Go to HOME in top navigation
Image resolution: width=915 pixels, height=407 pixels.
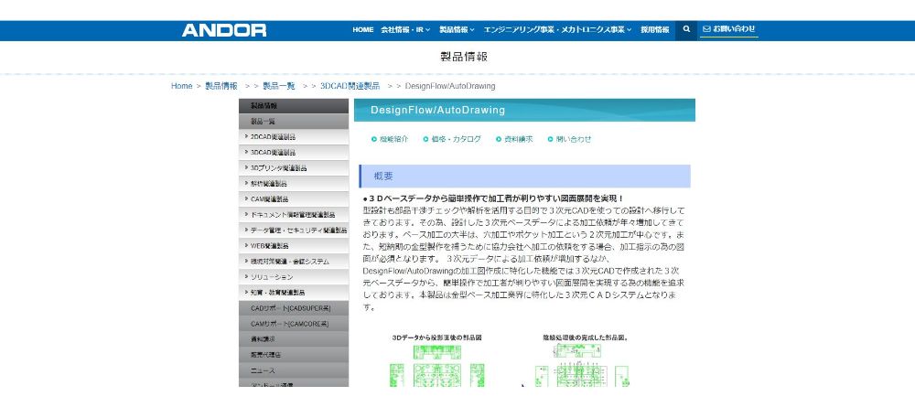pos(363,30)
